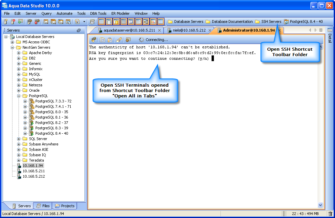Open the Query menu
The width and height of the screenshot is (335, 218).
46,13
